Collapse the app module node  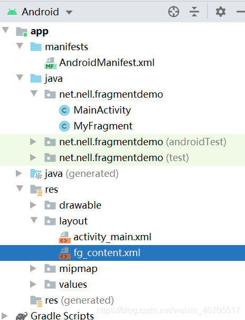[5, 31]
